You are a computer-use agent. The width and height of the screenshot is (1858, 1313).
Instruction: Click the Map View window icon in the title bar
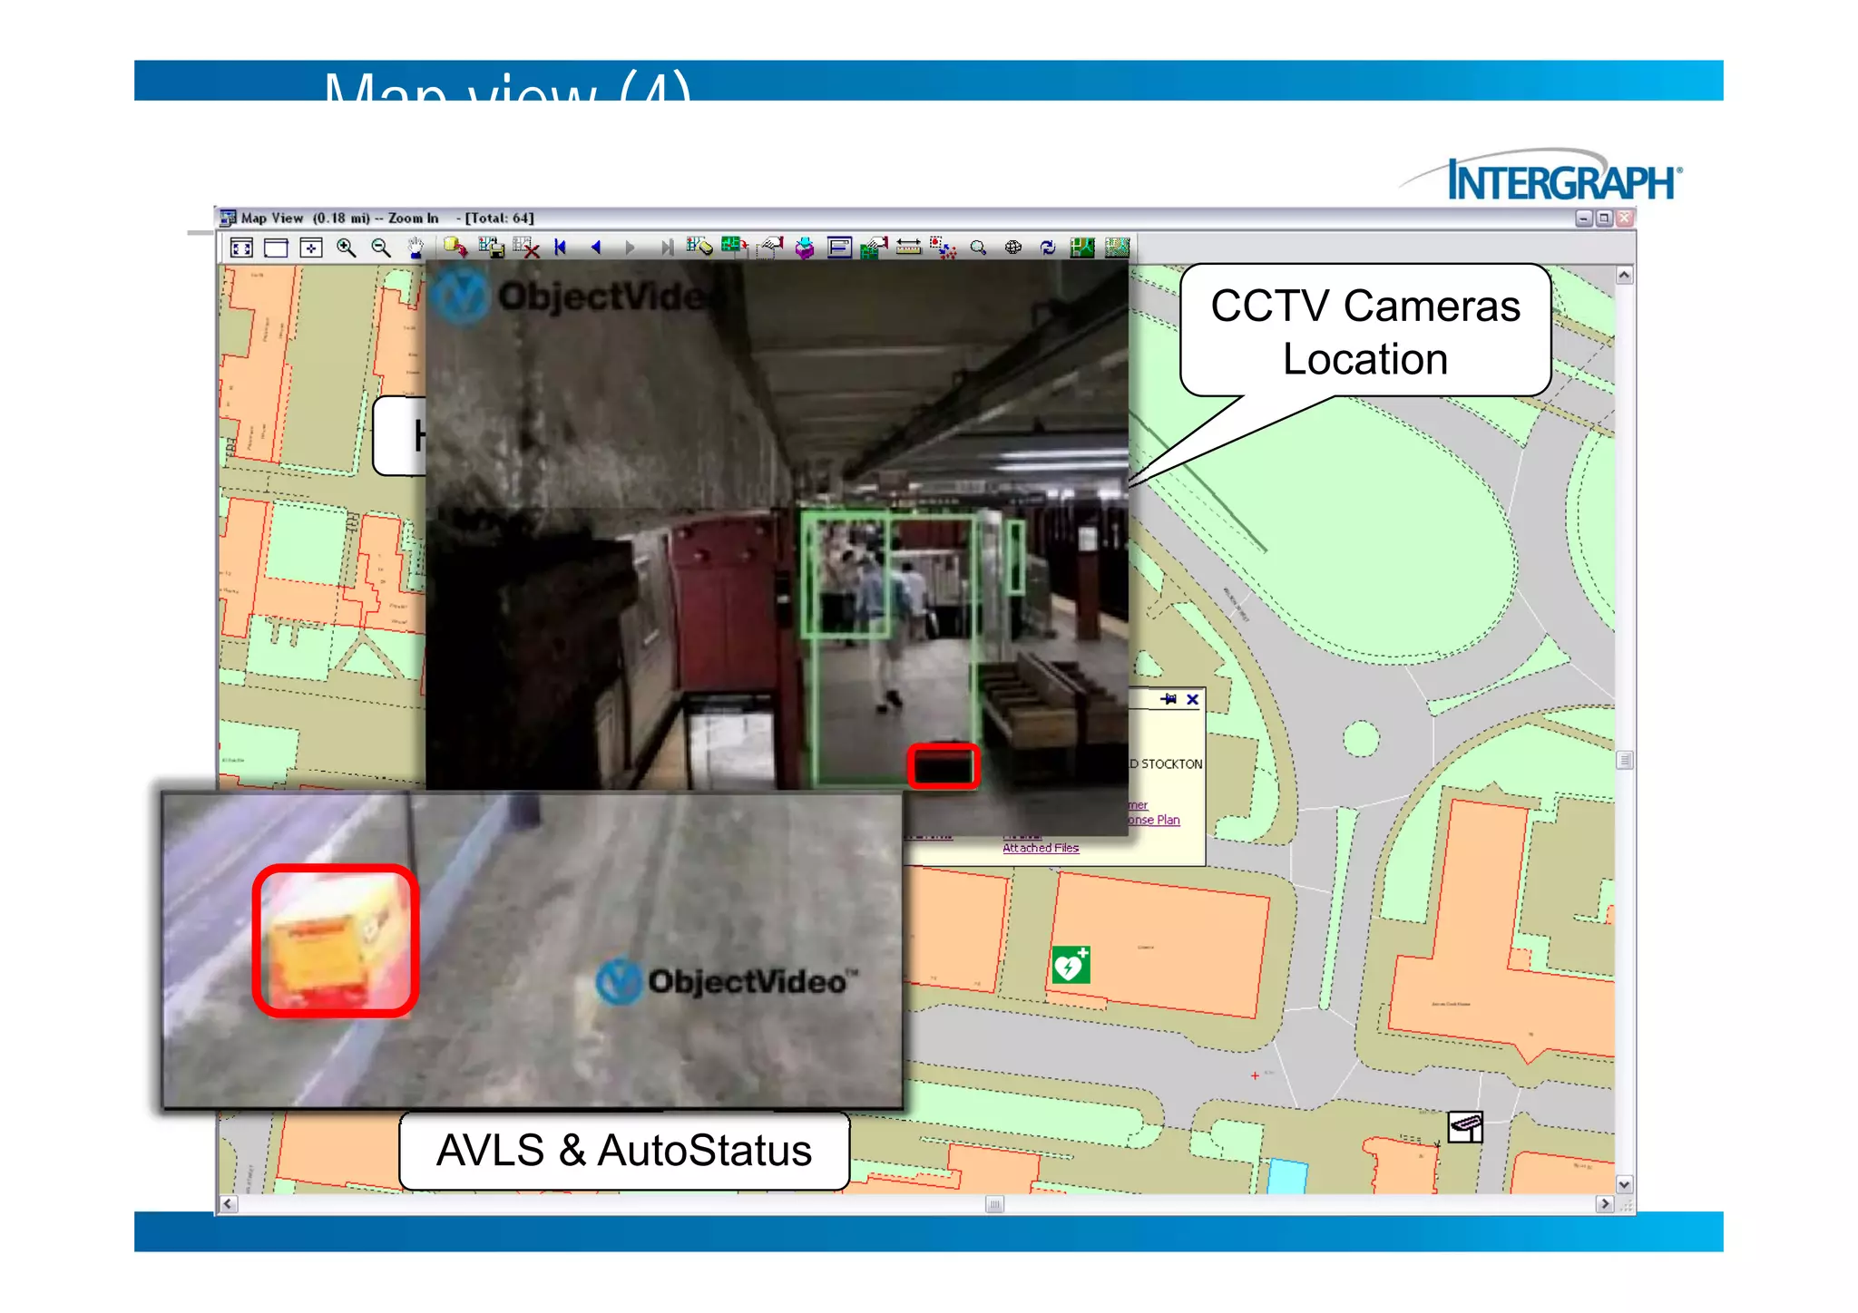228,218
